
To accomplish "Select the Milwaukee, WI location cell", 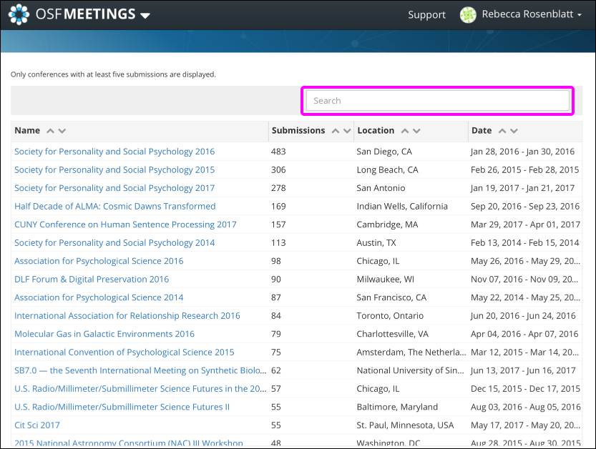I will point(386,280).
